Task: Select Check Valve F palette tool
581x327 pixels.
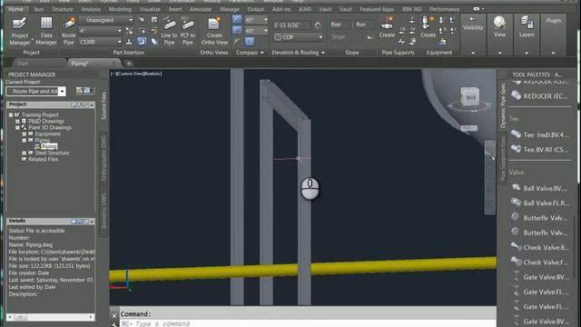Action: click(x=539, y=263)
